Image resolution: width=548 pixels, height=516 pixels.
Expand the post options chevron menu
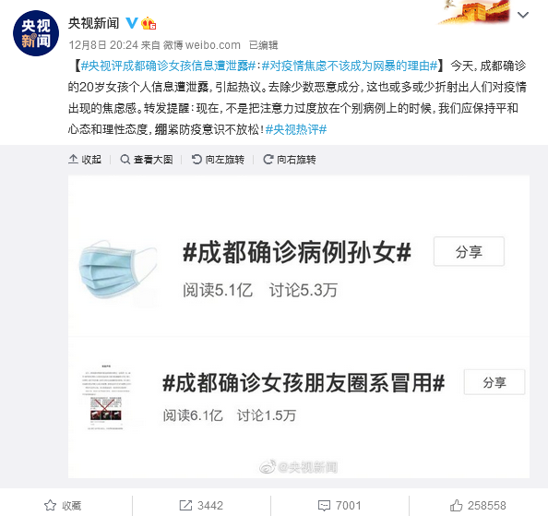click(x=523, y=15)
